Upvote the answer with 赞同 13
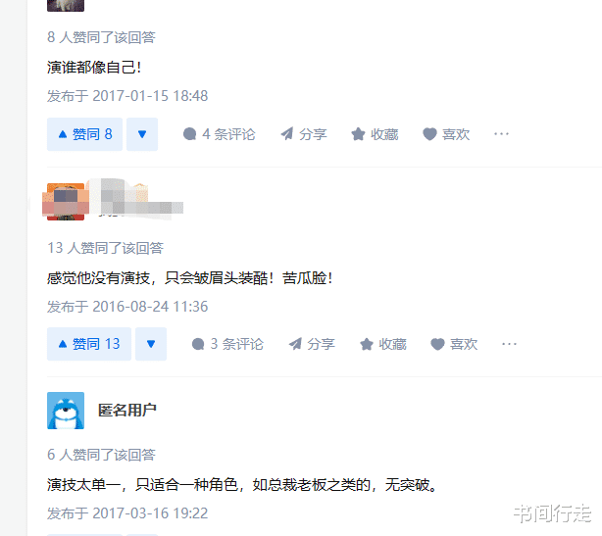Image resolution: width=602 pixels, height=536 pixels. [x=89, y=344]
